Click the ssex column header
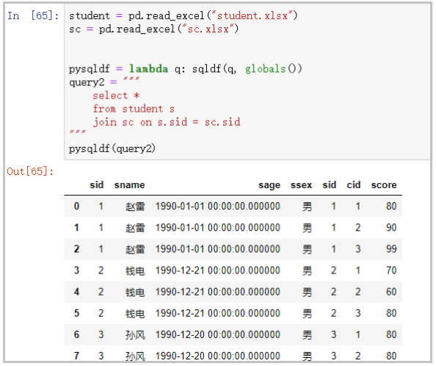This screenshot has width=436, height=366. (301, 184)
